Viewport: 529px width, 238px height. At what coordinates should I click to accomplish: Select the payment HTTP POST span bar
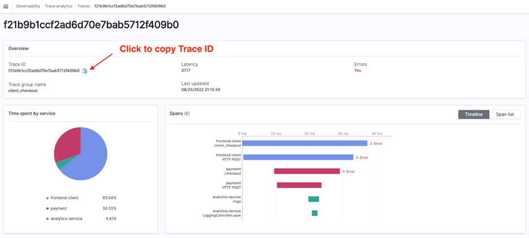[299, 185]
